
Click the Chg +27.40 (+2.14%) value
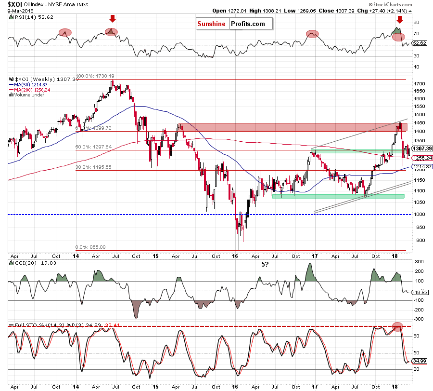[382, 11]
